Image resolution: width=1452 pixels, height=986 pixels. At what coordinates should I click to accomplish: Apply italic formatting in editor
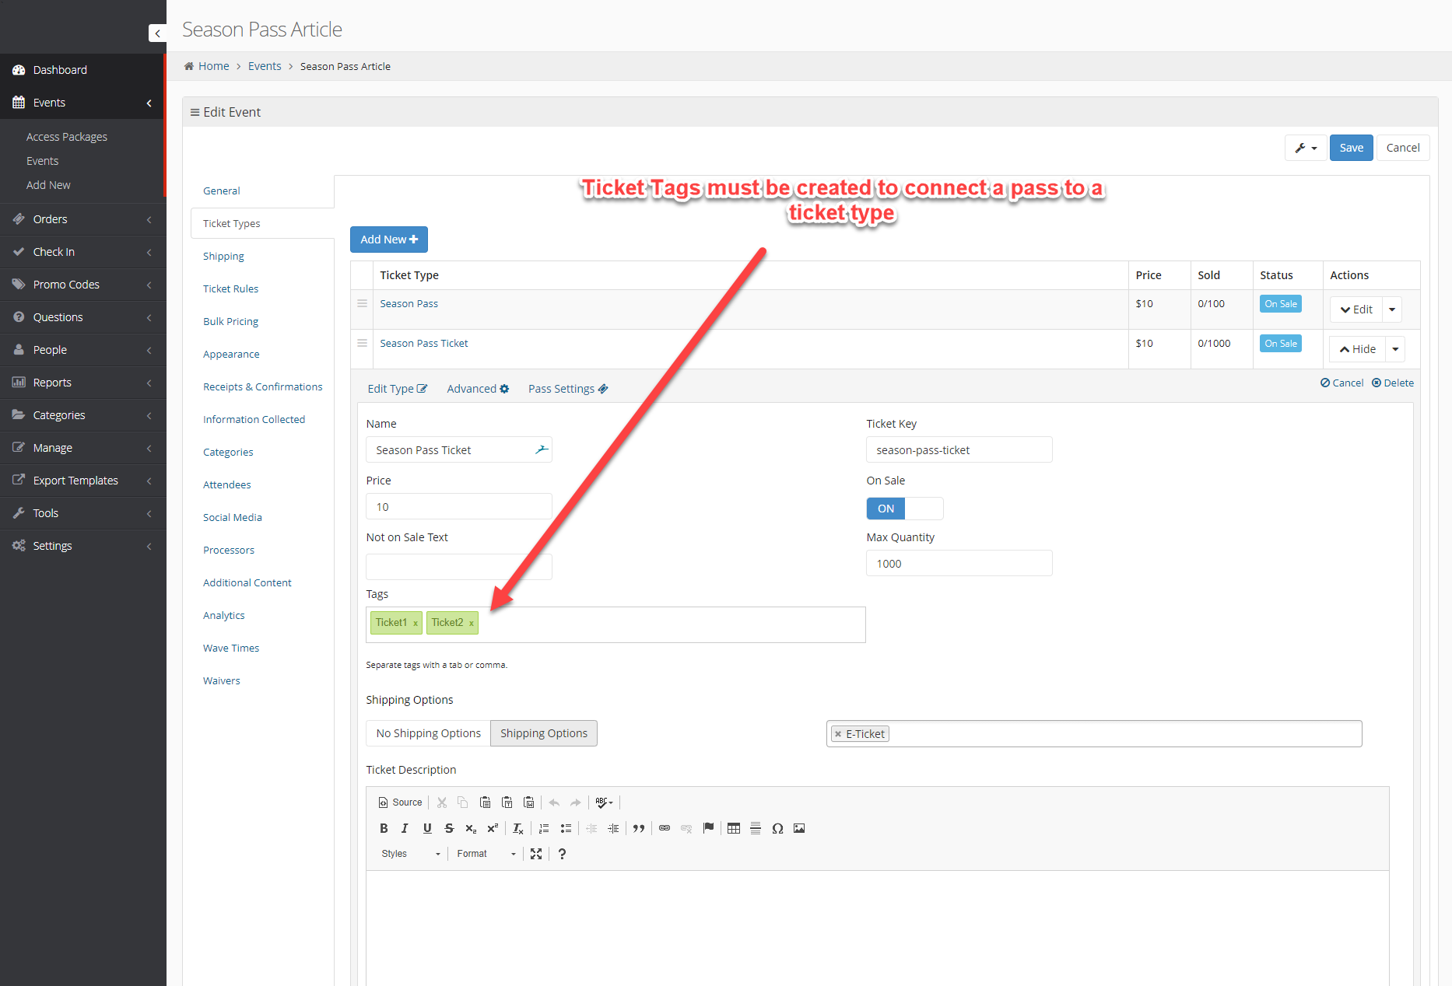[405, 828]
